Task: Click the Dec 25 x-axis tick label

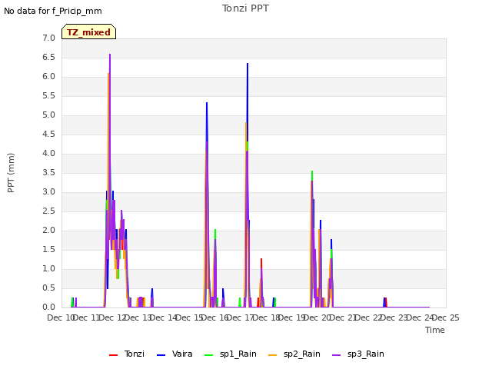Action: [446, 317]
